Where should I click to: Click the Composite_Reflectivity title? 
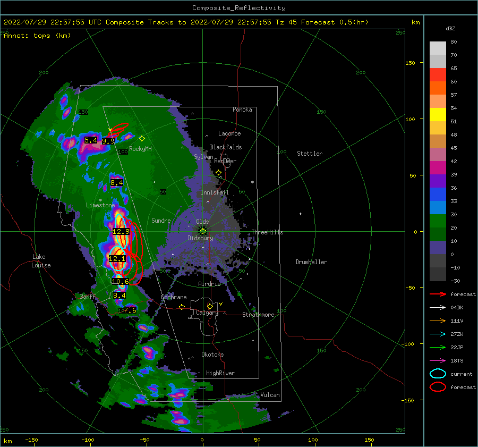[239, 7]
